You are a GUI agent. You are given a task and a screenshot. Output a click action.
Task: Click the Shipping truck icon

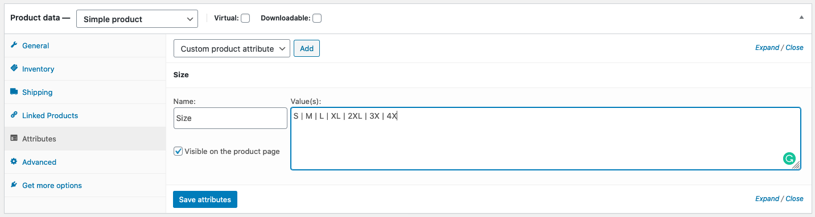click(14, 92)
